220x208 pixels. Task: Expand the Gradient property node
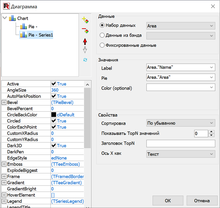click(4, 183)
